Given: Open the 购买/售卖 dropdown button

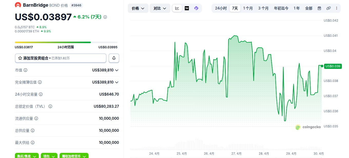Looking at the screenshot, I should point(27,156).
